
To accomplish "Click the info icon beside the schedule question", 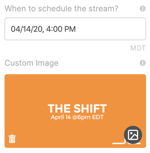I will (x=143, y=8).
